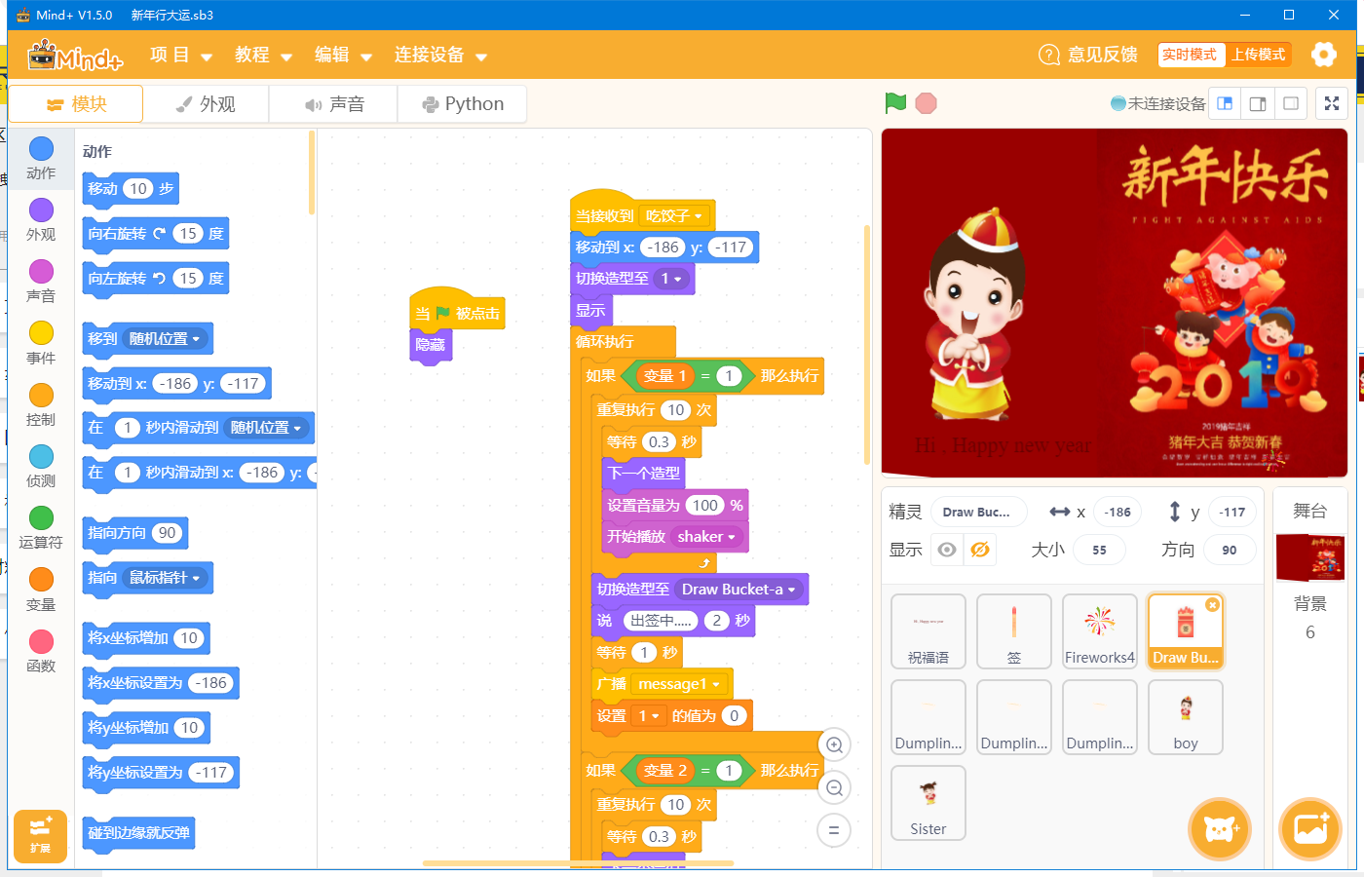Image resolution: width=1364 pixels, height=877 pixels.
Task: Select the 祝福语 sprite
Action: click(928, 631)
